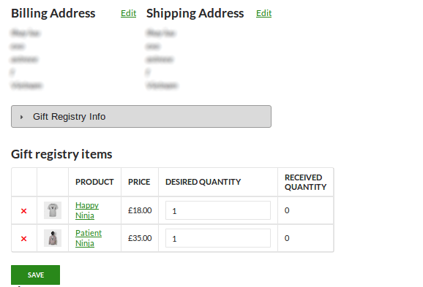423x287 pixels.
Task: Edit the Shipping Address
Action: (x=264, y=13)
